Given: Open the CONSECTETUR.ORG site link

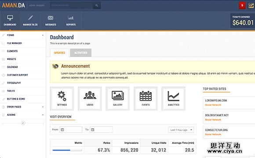Looking at the screenshot, I should [216, 130].
